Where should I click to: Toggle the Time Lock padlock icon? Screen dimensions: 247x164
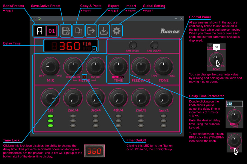coord(94,49)
